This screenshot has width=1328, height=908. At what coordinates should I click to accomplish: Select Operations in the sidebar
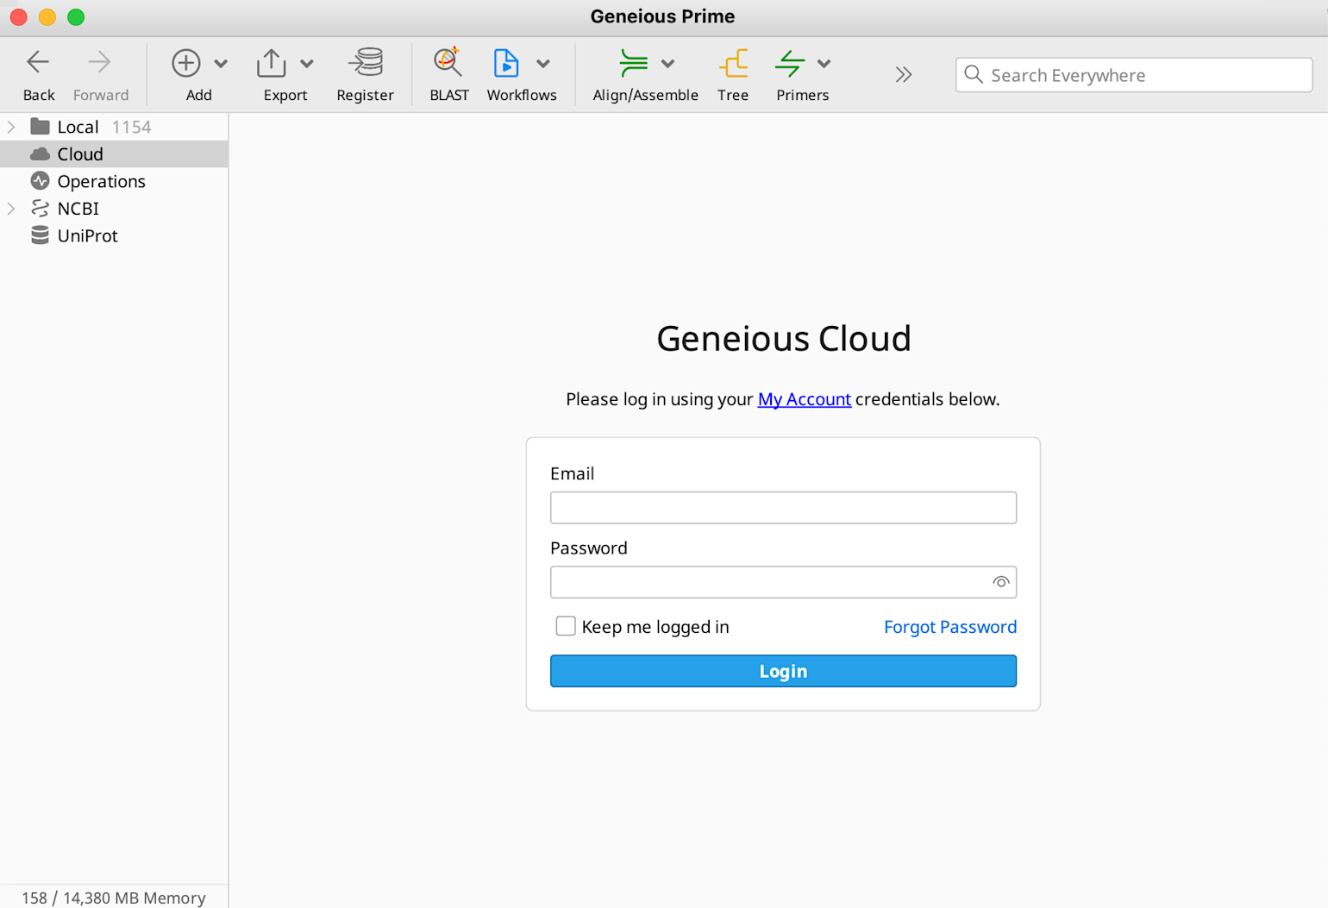[101, 181]
